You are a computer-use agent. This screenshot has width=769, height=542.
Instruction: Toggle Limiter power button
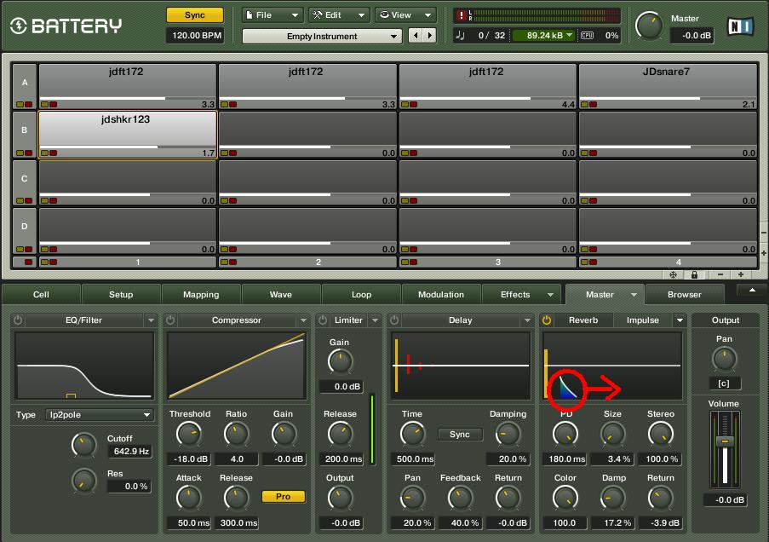323,320
